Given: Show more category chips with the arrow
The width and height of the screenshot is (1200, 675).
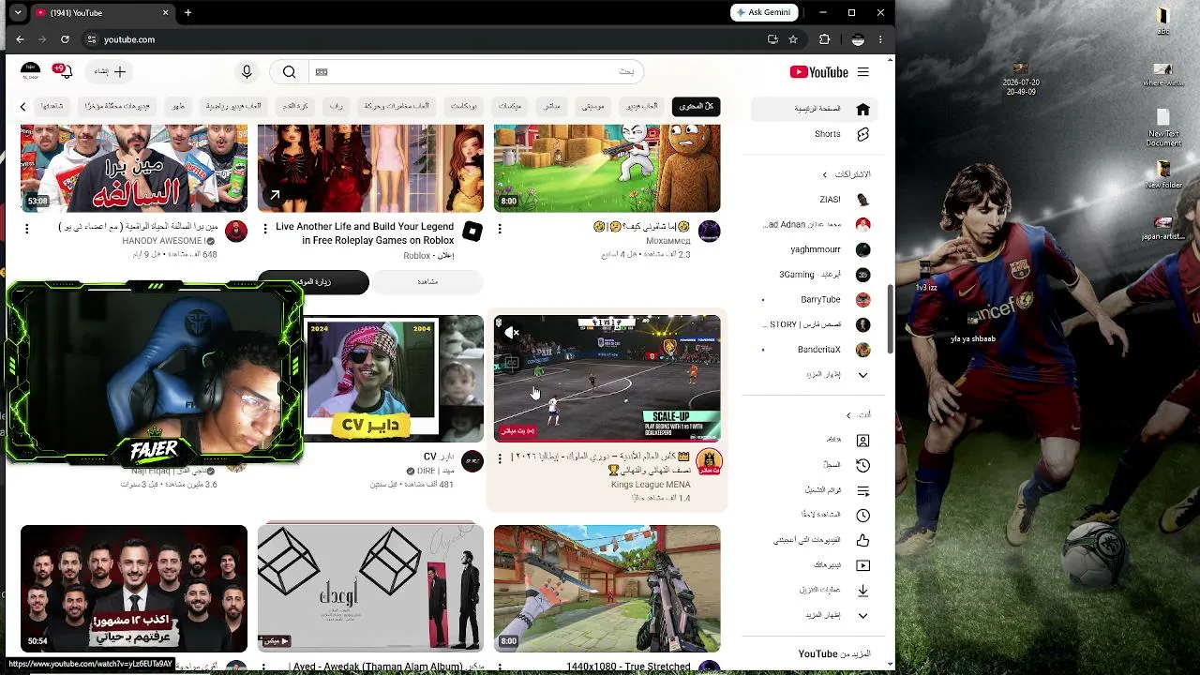Looking at the screenshot, I should click(x=22, y=107).
